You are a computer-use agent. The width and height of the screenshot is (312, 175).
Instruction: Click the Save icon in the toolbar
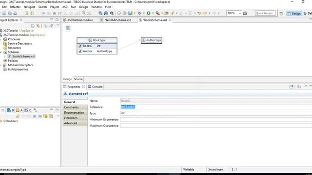point(4,13)
